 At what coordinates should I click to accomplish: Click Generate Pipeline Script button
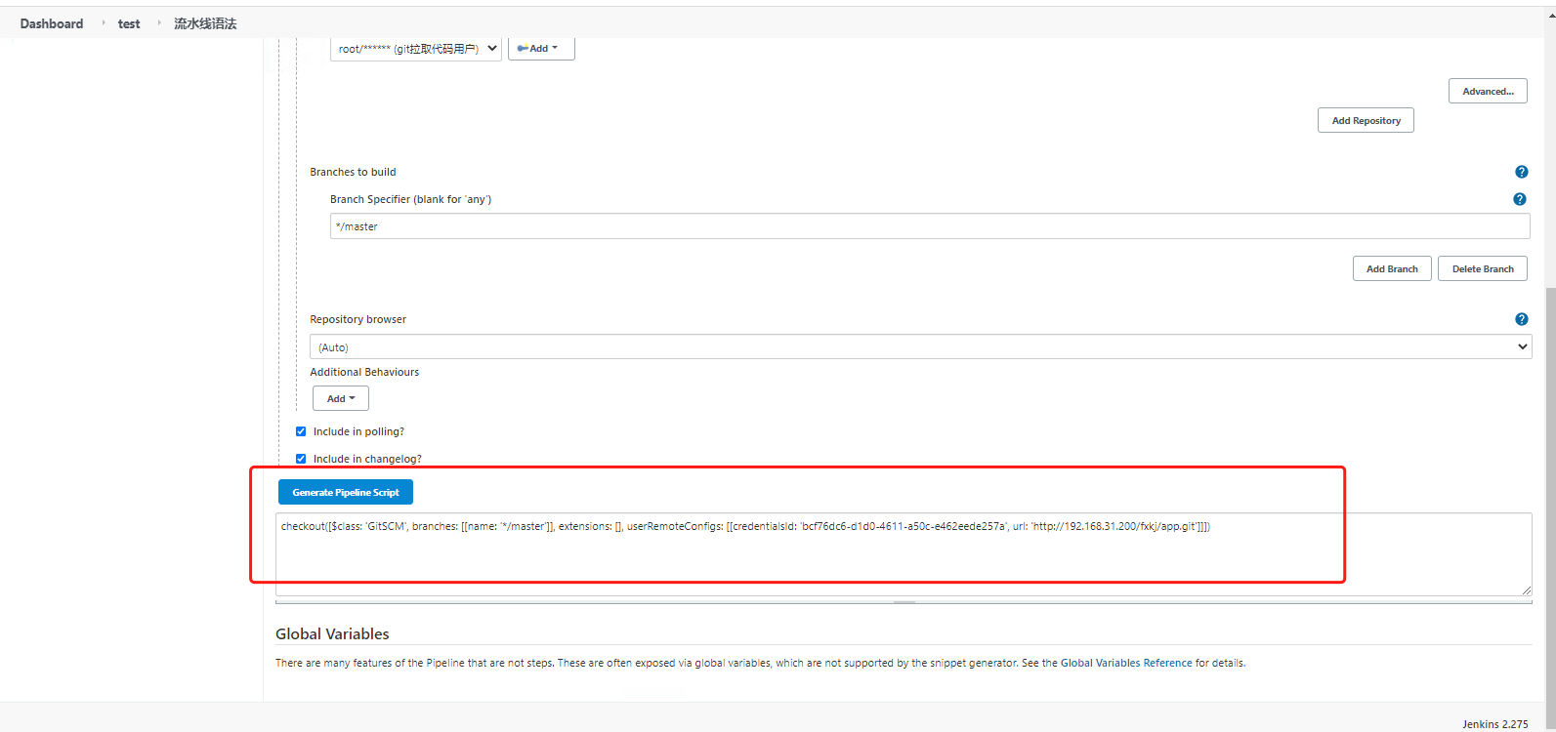coord(346,492)
